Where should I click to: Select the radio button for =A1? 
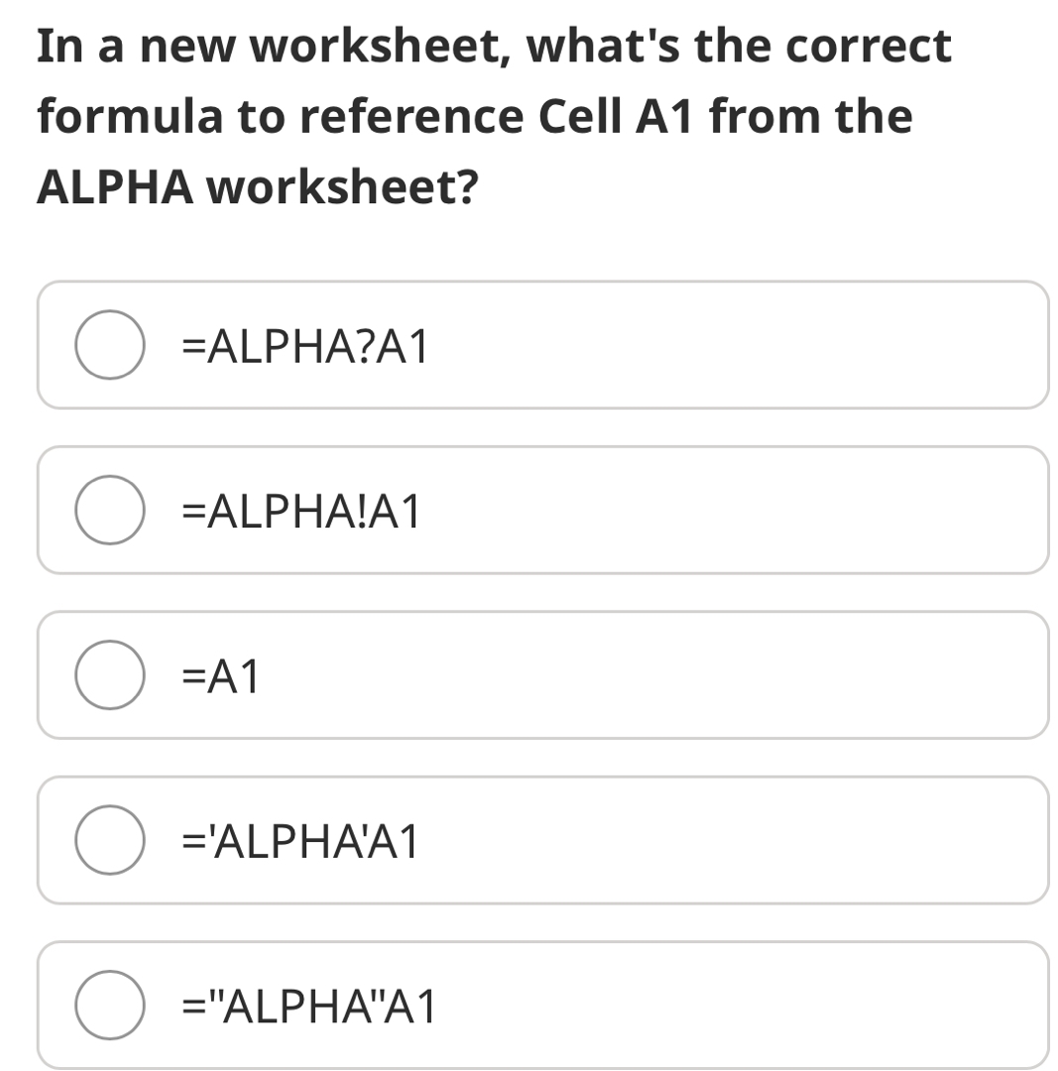pos(109,674)
